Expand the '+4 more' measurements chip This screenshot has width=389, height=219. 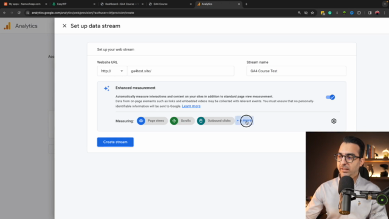(x=244, y=120)
